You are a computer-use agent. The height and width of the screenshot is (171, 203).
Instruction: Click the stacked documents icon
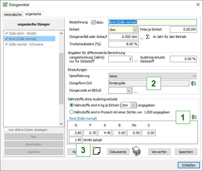(136, 151)
